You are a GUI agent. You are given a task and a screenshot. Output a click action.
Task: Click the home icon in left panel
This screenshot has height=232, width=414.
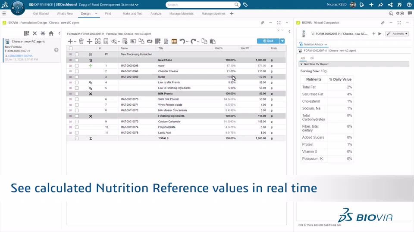[51, 34]
